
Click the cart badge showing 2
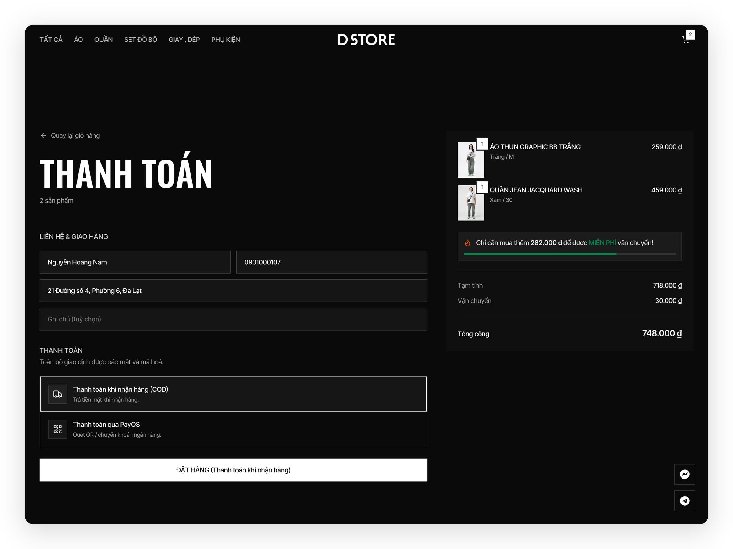click(690, 34)
